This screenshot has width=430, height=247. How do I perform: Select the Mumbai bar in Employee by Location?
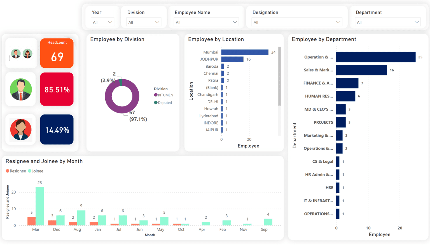tap(245, 52)
